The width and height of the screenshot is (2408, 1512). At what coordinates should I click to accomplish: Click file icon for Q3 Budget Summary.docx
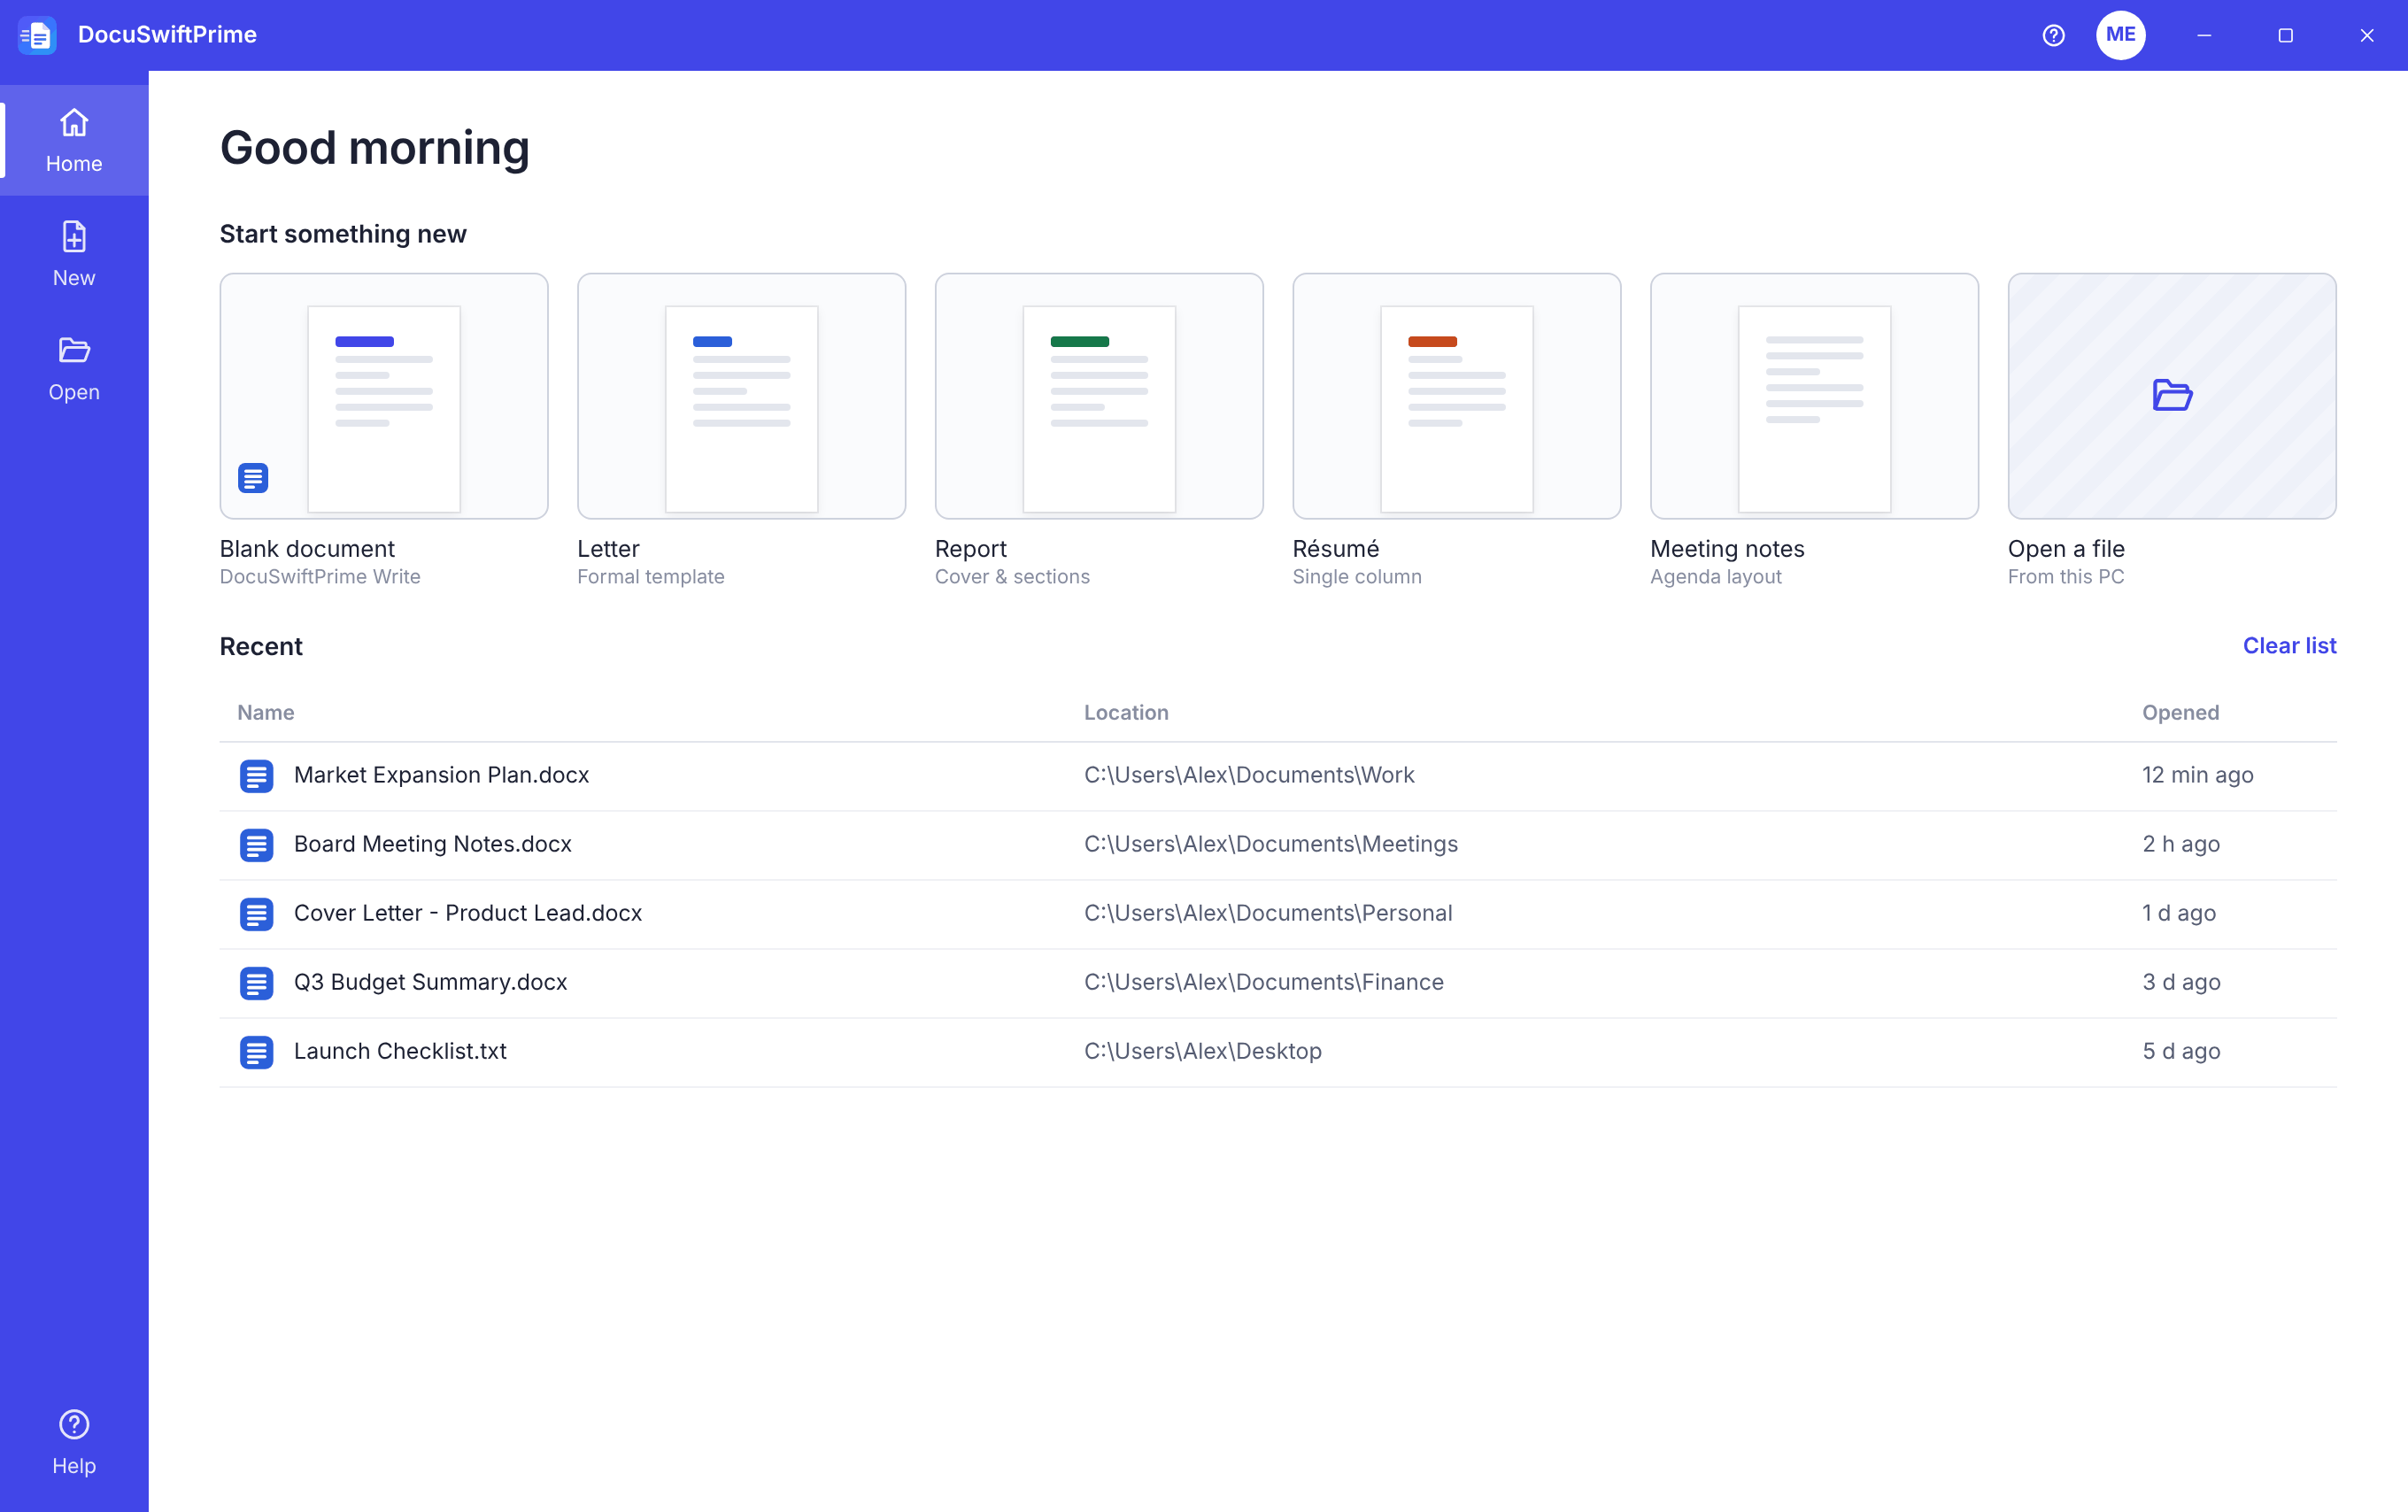(256, 983)
